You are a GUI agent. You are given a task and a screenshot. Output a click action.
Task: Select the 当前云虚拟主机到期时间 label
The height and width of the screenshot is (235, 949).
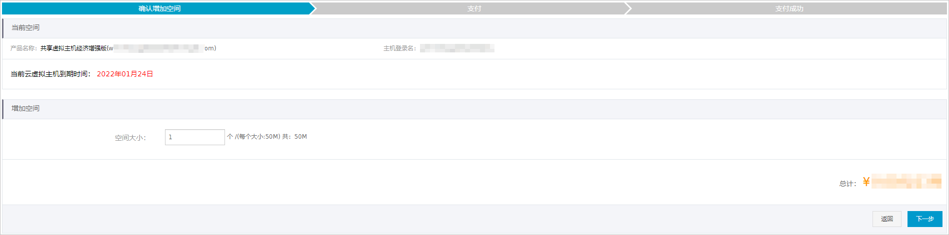(x=50, y=74)
